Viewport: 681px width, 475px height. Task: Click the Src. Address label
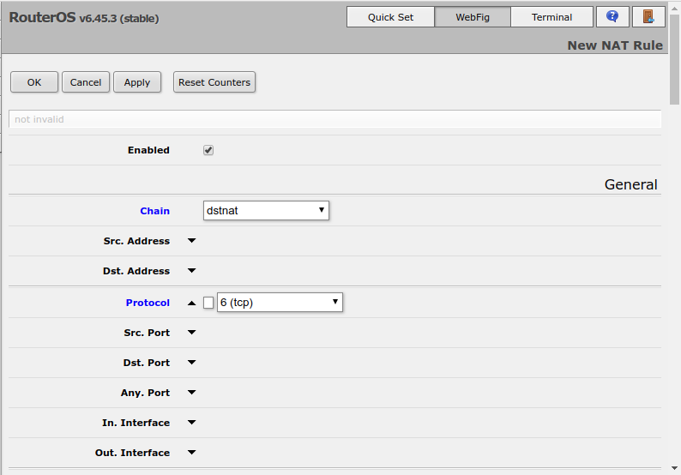coord(136,241)
